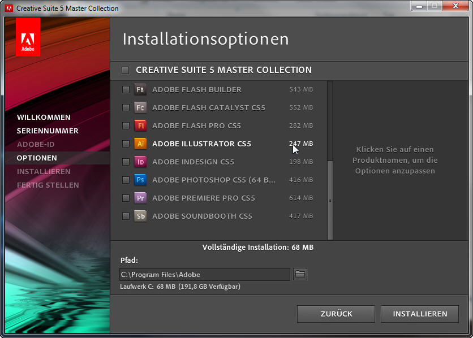This screenshot has width=473, height=338.
Task: Select Adobe Soundbooth CS5 product name
Action: click(202, 216)
